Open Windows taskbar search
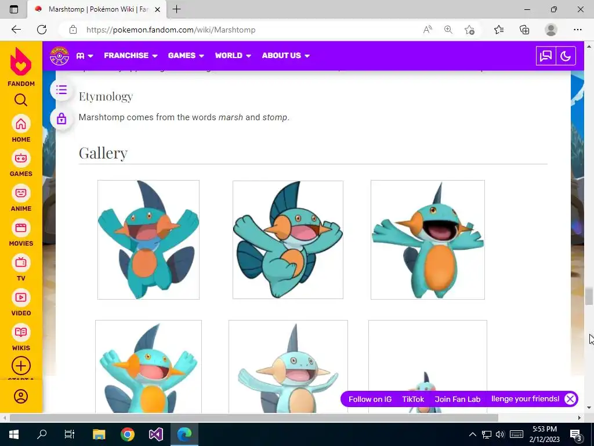Screen dimensions: 594x446 [x=42, y=434]
